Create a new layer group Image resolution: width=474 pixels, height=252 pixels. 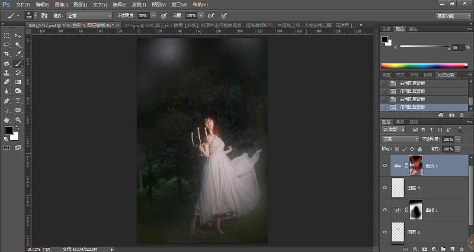pos(443,249)
